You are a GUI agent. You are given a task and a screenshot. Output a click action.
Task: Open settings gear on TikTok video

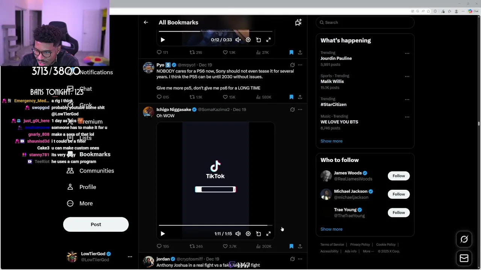click(248, 234)
